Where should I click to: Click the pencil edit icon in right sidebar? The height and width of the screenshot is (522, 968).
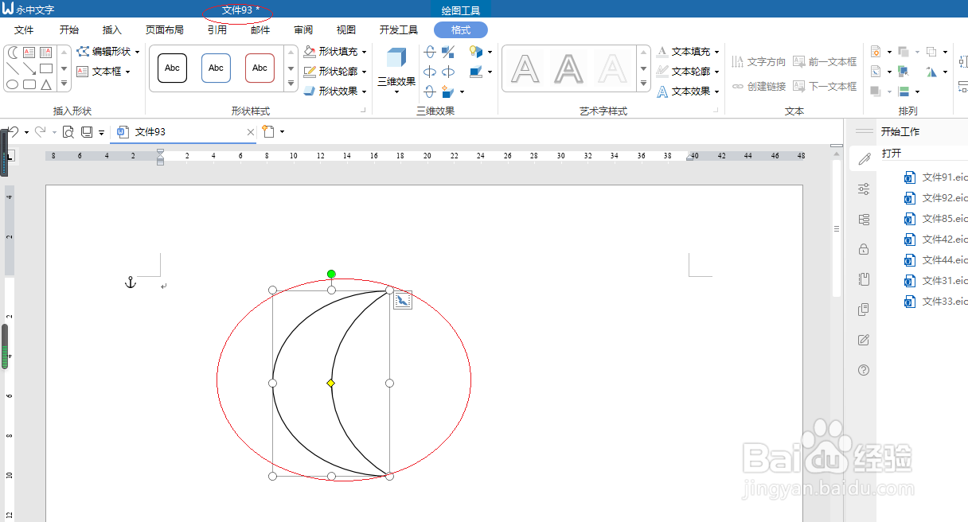pos(864,158)
